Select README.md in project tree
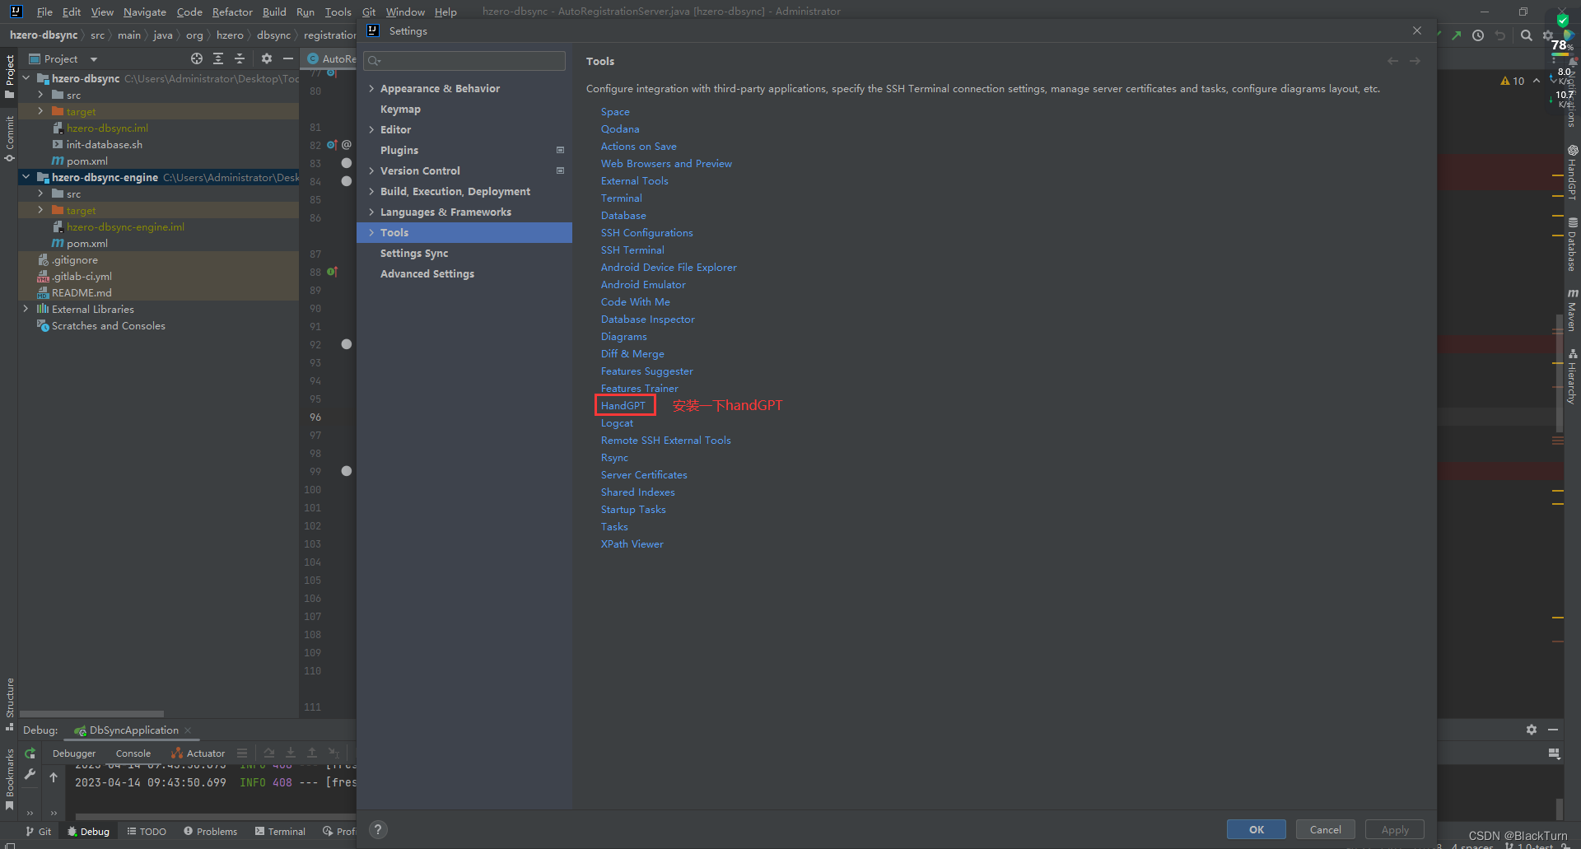1581x849 pixels. [82, 292]
